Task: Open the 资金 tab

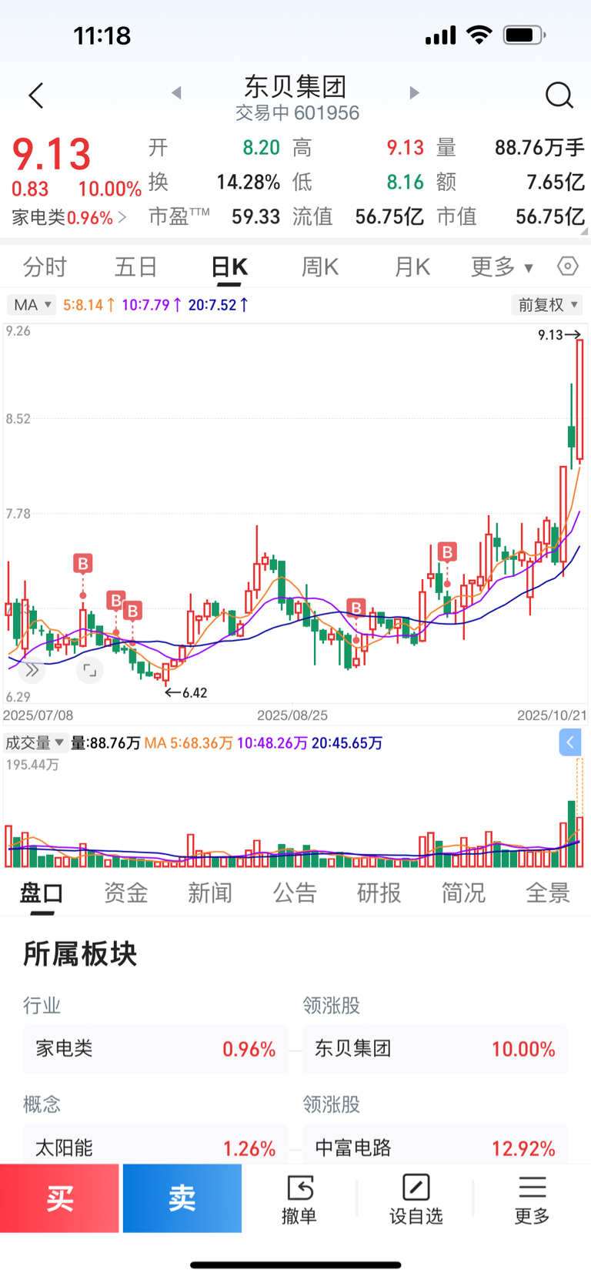Action: coord(126,893)
